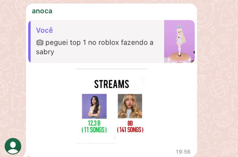Image resolution: width=238 pixels, height=157 pixels.
Task: Click the word sabry in the quote
Action: pos(45,52)
